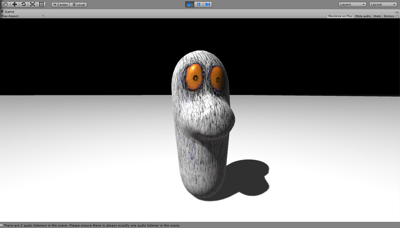Stop play mode with the Play button
The height and width of the screenshot is (228, 400).
[190, 4]
